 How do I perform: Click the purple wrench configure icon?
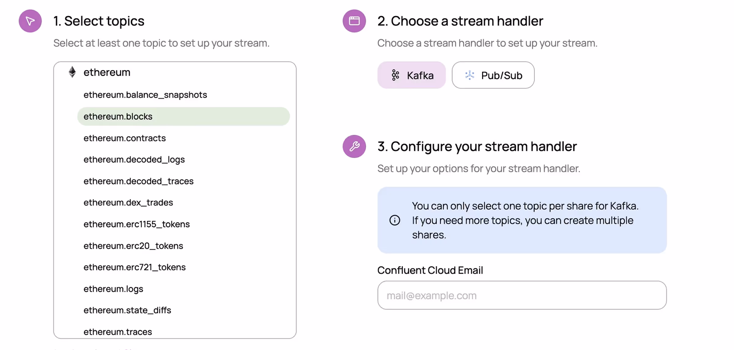coord(354,146)
